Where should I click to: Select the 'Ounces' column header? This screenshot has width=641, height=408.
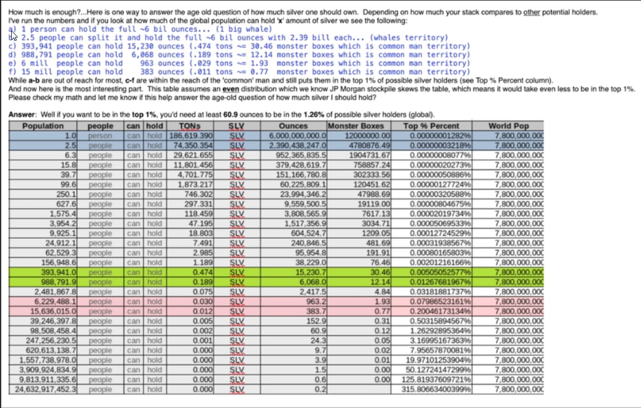click(x=293, y=126)
